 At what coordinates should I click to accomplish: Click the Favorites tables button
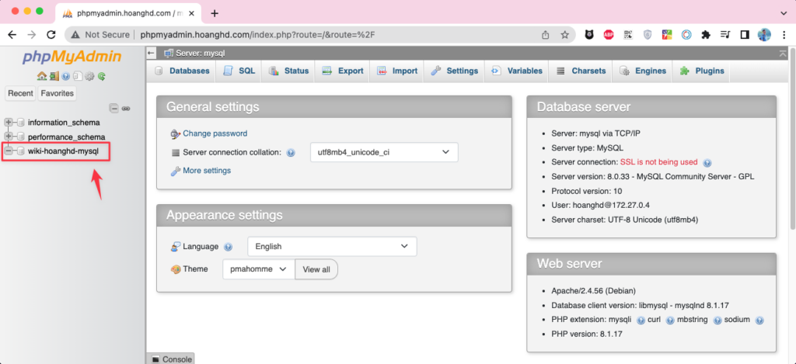57,93
